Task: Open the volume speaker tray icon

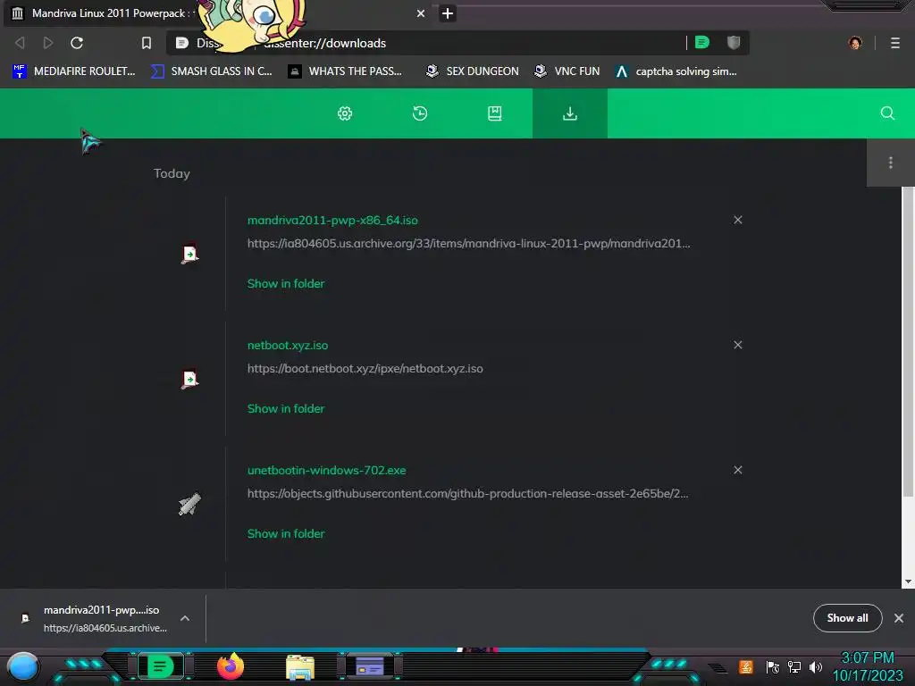Action: (816, 666)
